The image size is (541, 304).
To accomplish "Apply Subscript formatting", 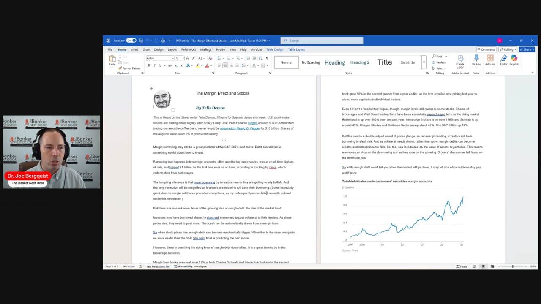I will [176, 65].
